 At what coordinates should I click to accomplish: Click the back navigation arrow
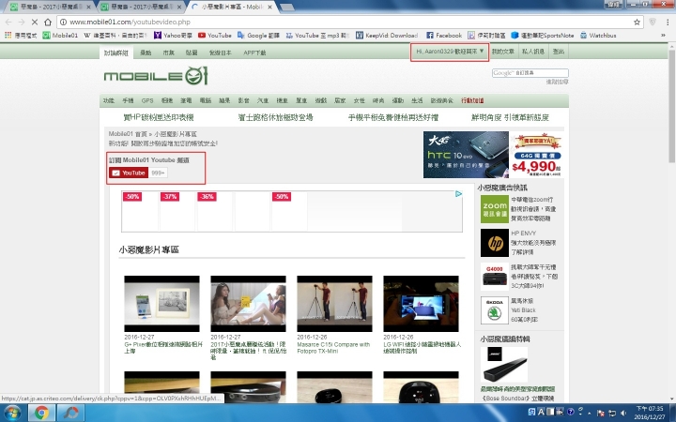click(x=8, y=22)
